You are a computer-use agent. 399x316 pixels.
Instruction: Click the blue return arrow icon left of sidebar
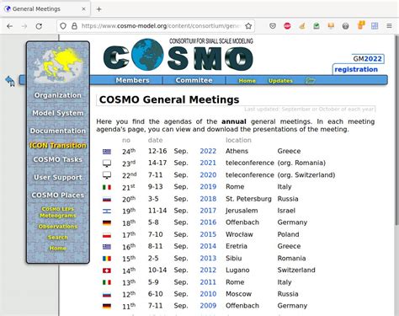pos(10,81)
